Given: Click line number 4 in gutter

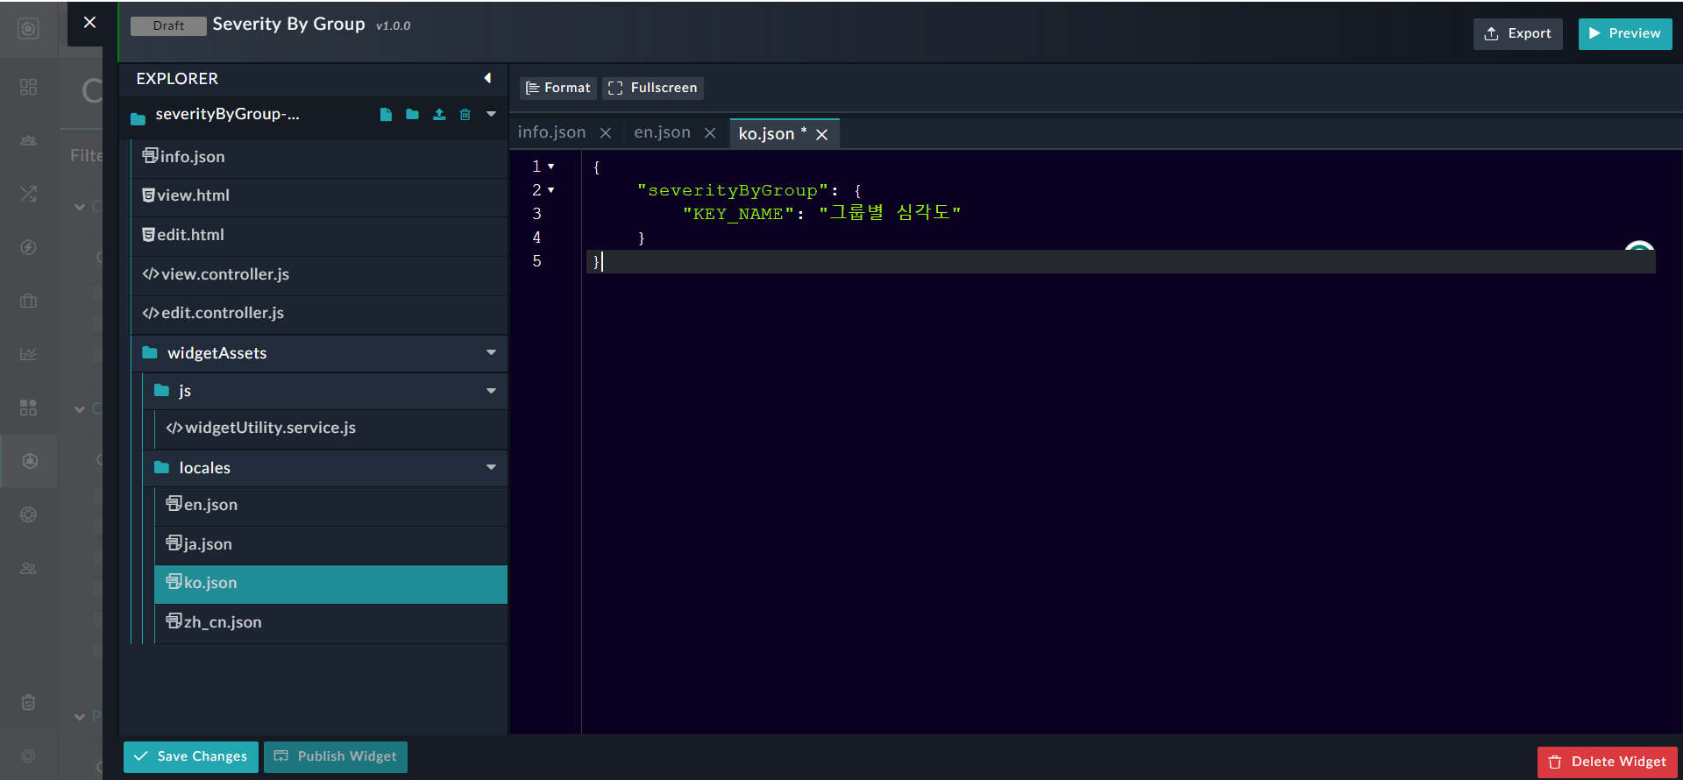Looking at the screenshot, I should (x=536, y=238).
